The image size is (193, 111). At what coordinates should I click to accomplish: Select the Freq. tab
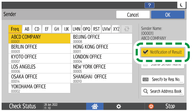[15, 29]
